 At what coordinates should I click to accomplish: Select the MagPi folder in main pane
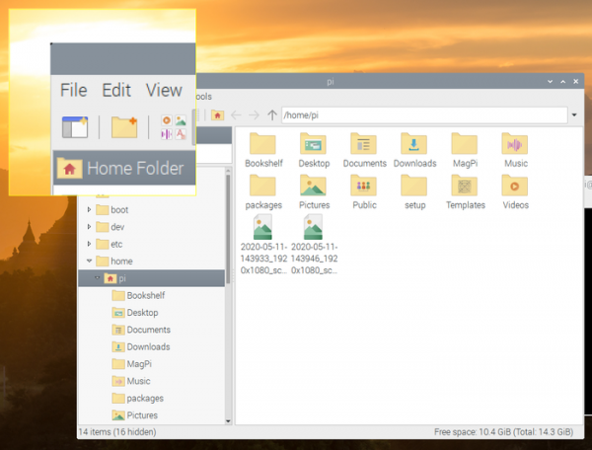tap(465, 144)
